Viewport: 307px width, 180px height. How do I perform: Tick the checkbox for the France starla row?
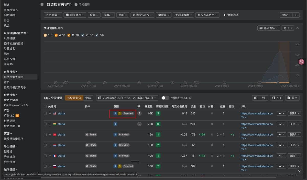45,156
